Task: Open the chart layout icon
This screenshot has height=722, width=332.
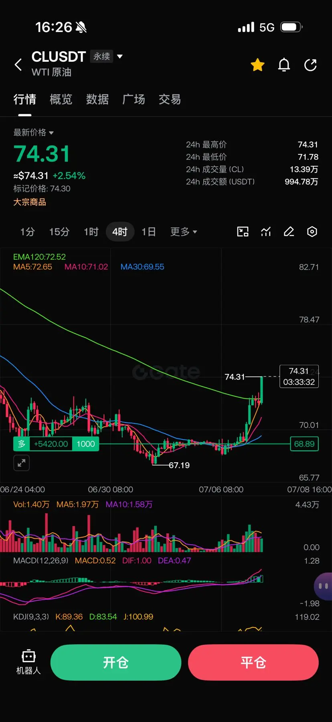Action: coord(243,232)
